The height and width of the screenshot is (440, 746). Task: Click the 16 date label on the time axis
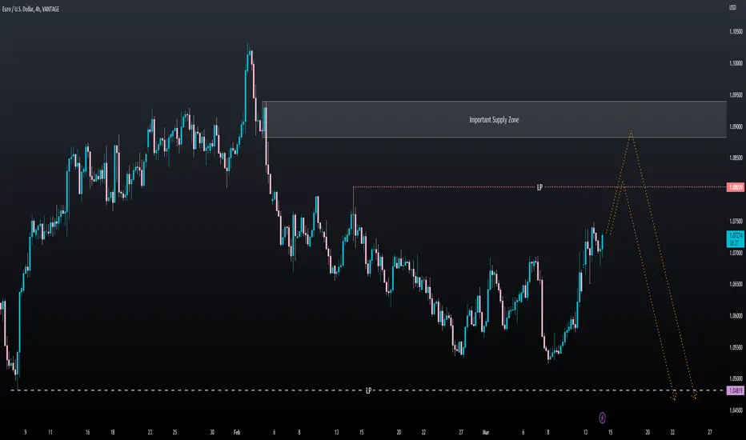tap(87, 432)
